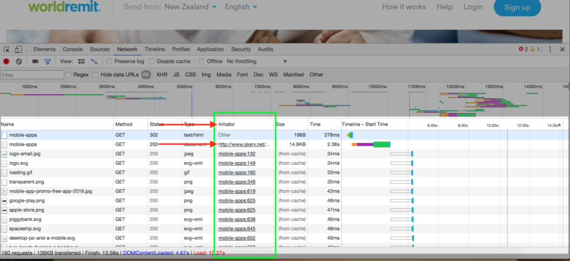The width and height of the screenshot is (570, 261).
Task: Open the Elements tab
Action: (x=45, y=50)
